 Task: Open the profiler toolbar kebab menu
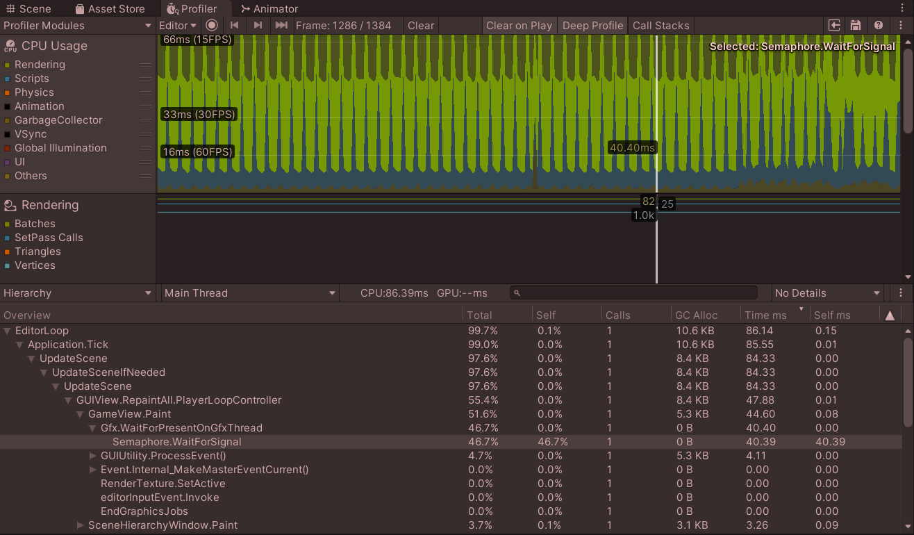click(x=901, y=26)
